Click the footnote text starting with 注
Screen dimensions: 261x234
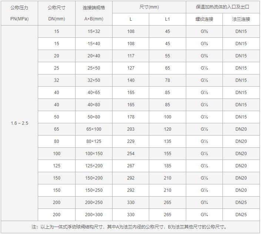coord(130,227)
